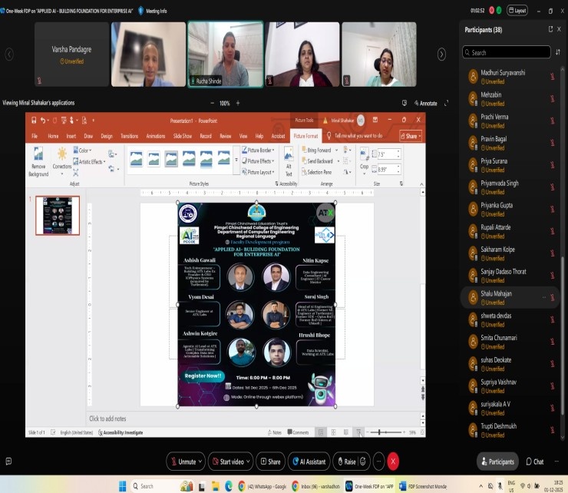Toggle the Participants panel button
568x493 pixels.
pyautogui.click(x=496, y=462)
